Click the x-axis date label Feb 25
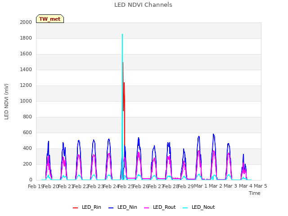 point(126,186)
